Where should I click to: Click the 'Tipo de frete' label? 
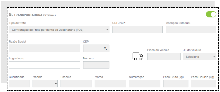[17, 23]
